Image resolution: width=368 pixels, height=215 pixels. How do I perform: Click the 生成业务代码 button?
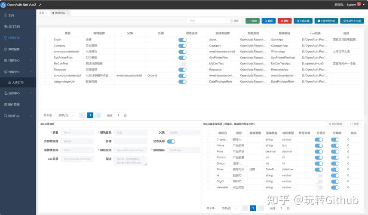coord(326,21)
